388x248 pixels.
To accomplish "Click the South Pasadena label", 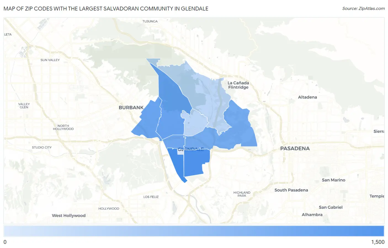I will tap(291, 190).
